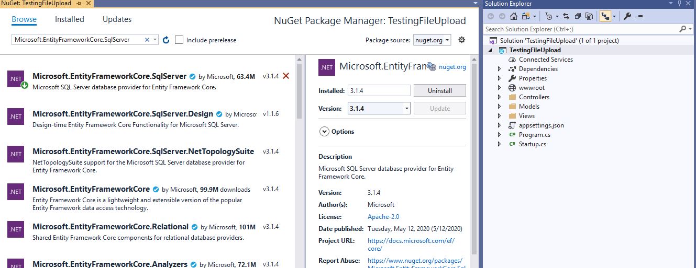Expand the Dependencies node arrow
696x268 pixels.
(x=500, y=69)
